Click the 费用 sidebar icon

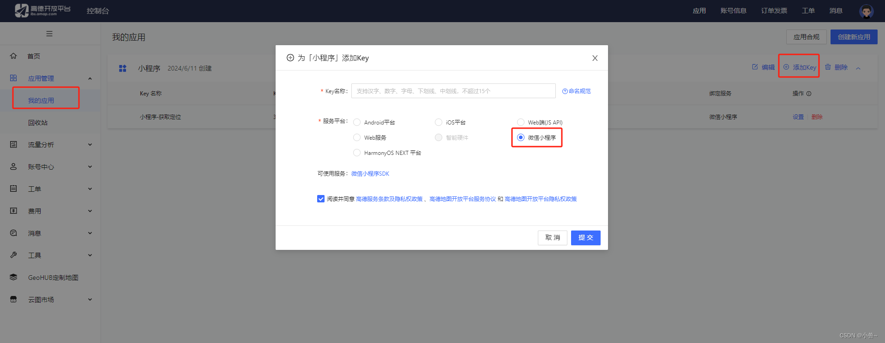[x=13, y=211]
